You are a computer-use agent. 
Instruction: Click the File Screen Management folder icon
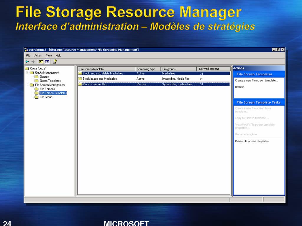32,85
